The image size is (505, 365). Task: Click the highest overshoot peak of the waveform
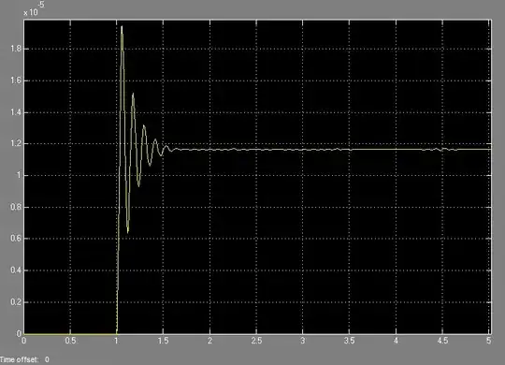(x=122, y=27)
